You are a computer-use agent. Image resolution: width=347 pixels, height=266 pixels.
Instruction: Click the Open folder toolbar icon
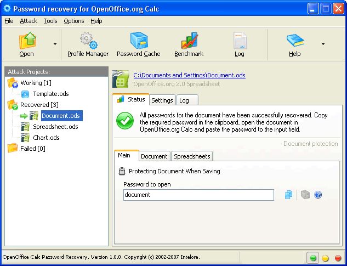[27, 41]
